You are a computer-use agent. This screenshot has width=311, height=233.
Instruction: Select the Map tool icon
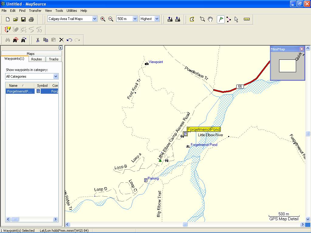click(x=192, y=19)
